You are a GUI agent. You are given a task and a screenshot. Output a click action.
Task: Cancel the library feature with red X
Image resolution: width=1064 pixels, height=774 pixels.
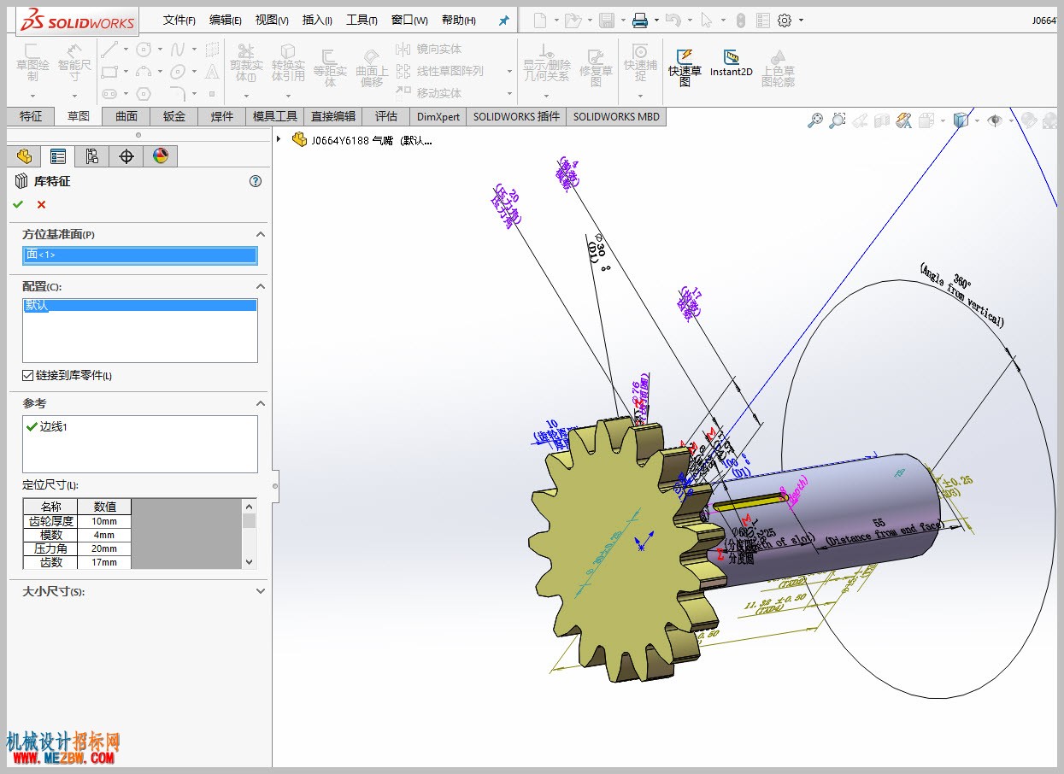click(x=41, y=204)
